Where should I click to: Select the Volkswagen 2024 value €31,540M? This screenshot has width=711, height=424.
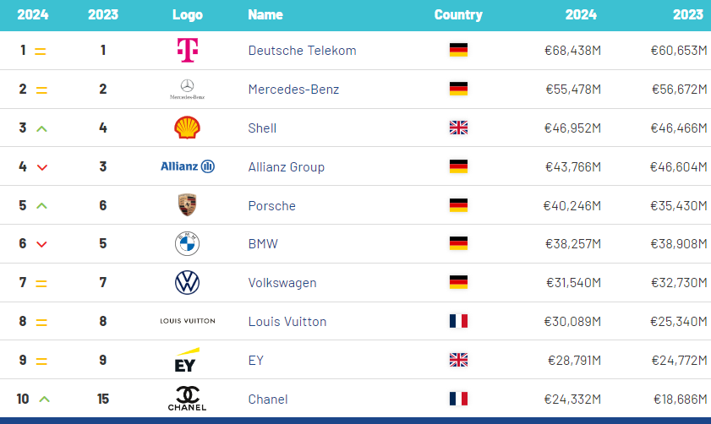(572, 283)
